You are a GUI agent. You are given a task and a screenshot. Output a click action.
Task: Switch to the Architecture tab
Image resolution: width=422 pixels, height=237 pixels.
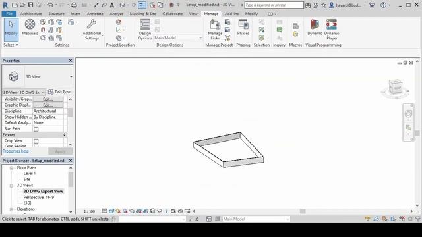pyautogui.click(x=31, y=14)
